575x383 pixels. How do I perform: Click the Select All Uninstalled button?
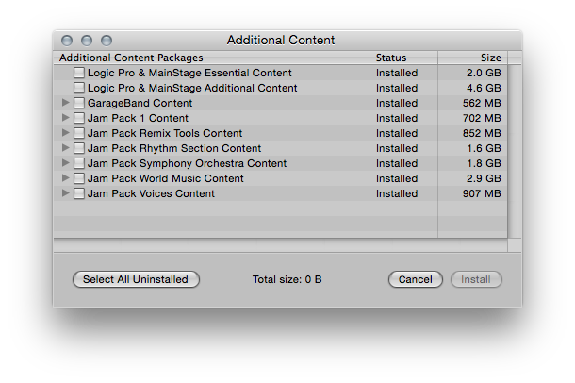coord(136,279)
